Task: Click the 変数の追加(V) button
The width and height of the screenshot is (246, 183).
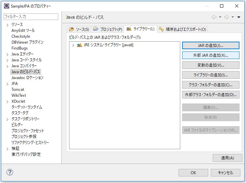Action: coord(210,65)
